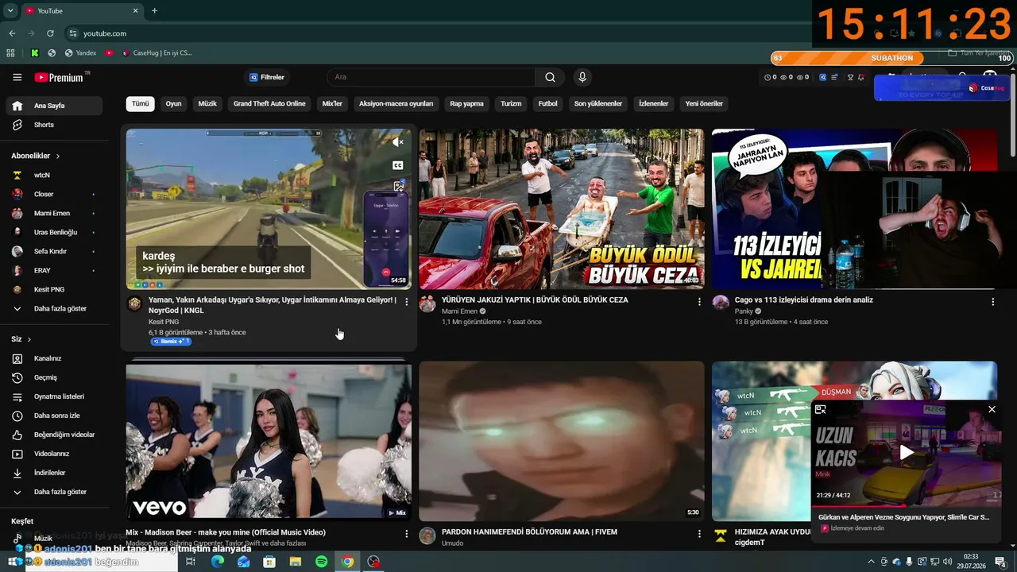Open Kesit PNG channel under Yaman video
Screen dimensions: 1017x572
coord(164,322)
